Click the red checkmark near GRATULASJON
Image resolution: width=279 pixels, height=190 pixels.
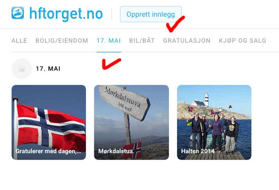tap(175, 24)
